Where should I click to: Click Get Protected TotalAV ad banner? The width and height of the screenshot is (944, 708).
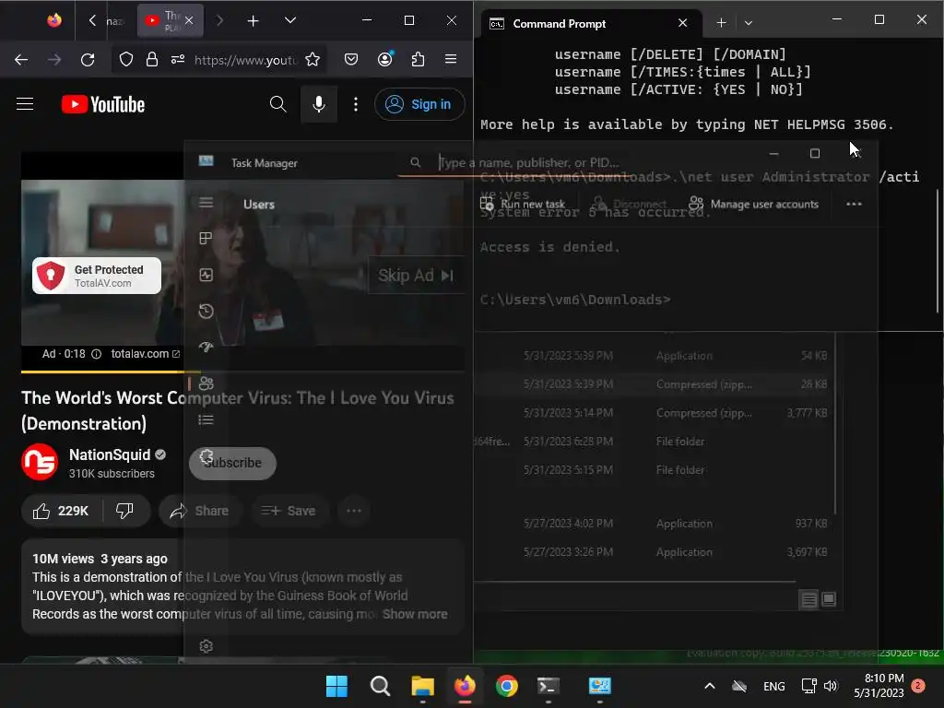[x=96, y=276]
